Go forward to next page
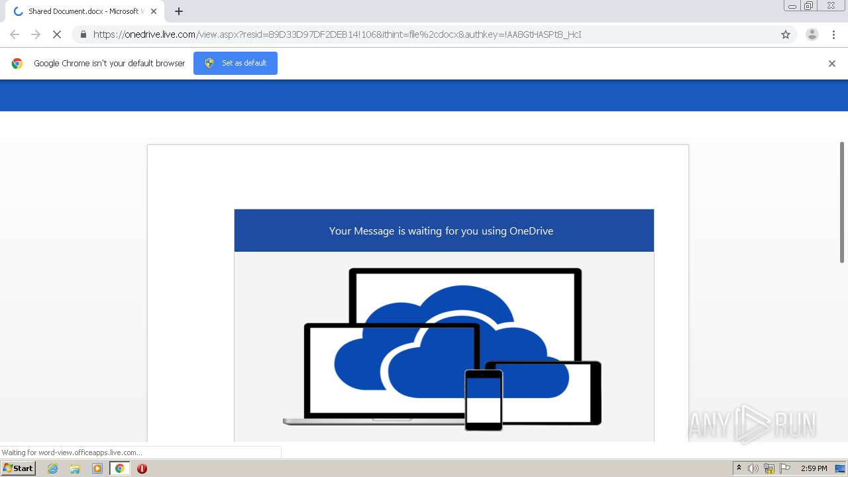The height and width of the screenshot is (477, 848). [x=36, y=34]
